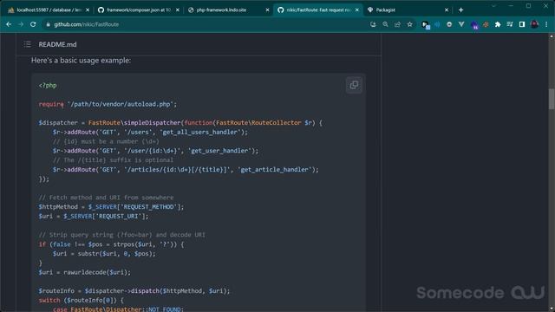Click the '<?php' opening tag line
555x312 pixels.
click(x=48, y=85)
